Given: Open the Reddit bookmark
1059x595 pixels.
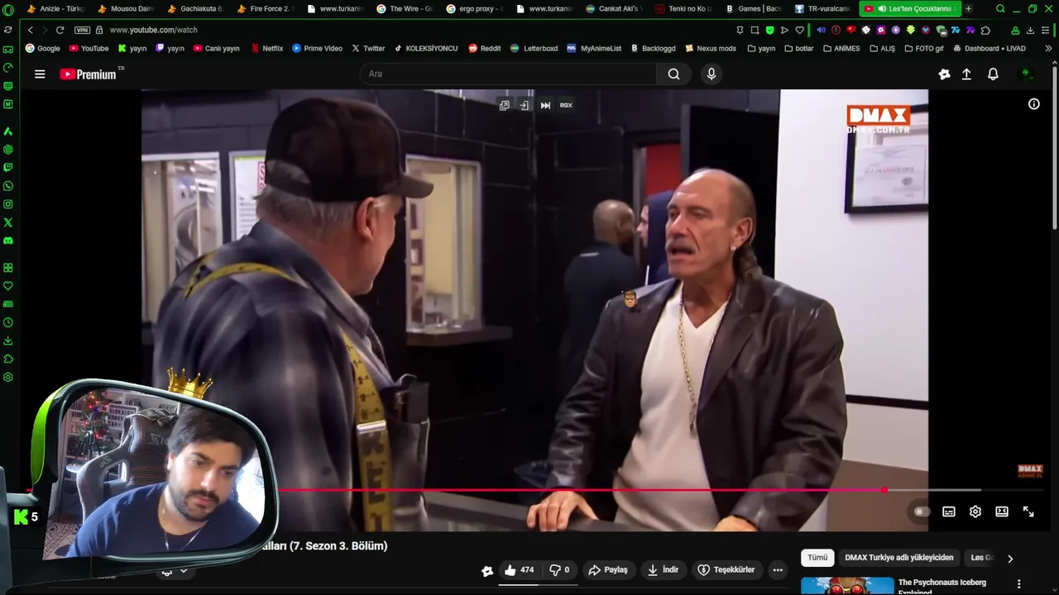Looking at the screenshot, I should [485, 48].
